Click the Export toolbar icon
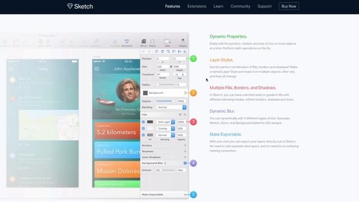This screenshot has width=359, height=202. click(x=183, y=41)
